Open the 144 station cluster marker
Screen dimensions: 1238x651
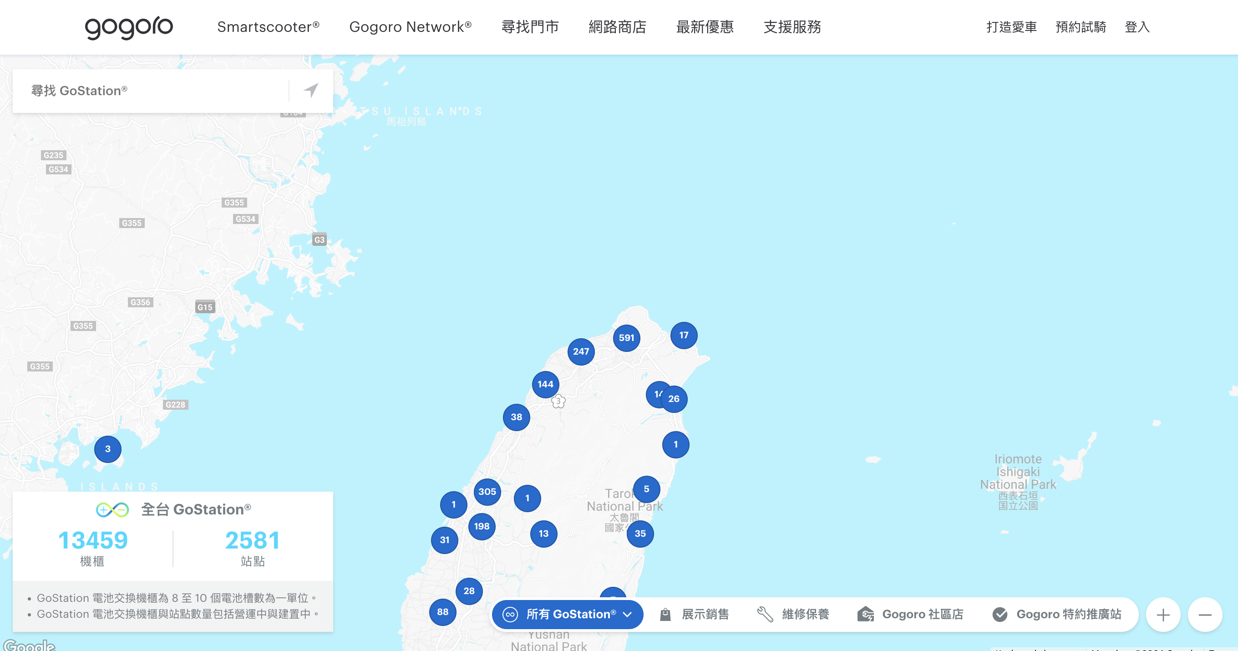(x=545, y=384)
